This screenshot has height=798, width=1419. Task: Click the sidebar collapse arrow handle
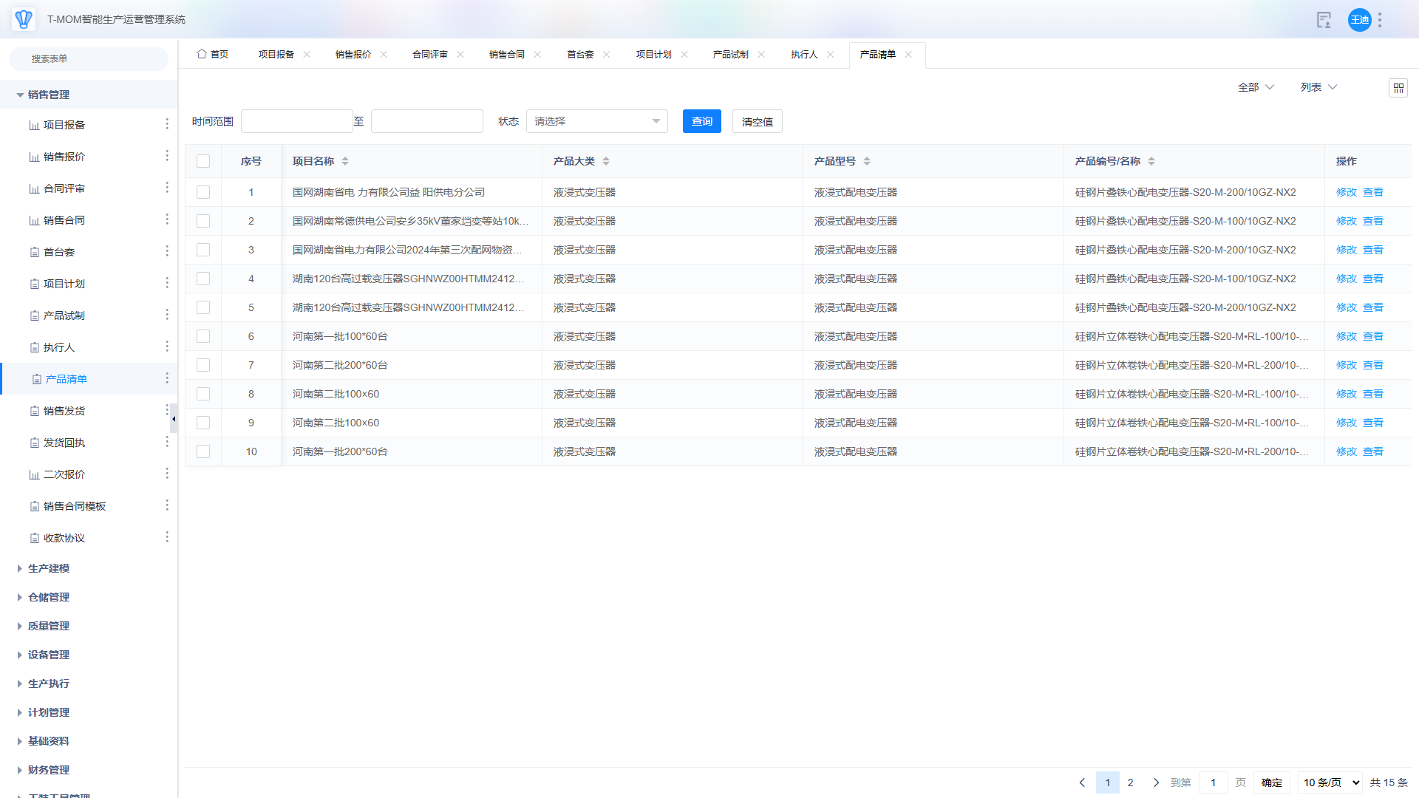[174, 418]
